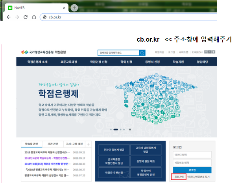Select the active second banner indicator
Image resolution: width=240 pixels, height=183 pixels.
(x=116, y=130)
